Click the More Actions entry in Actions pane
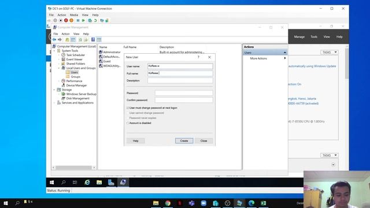The image size is (370, 208). click(258, 58)
